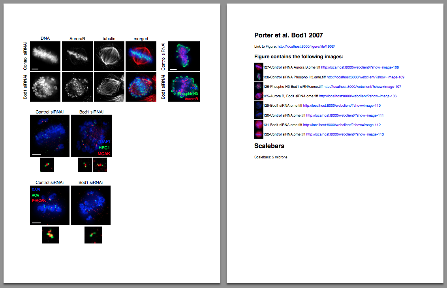Click thumbnail next to 125-Aurora B, Bod1 siRNA
Image resolution: width=447 pixels, height=288 pixels.
[259, 96]
